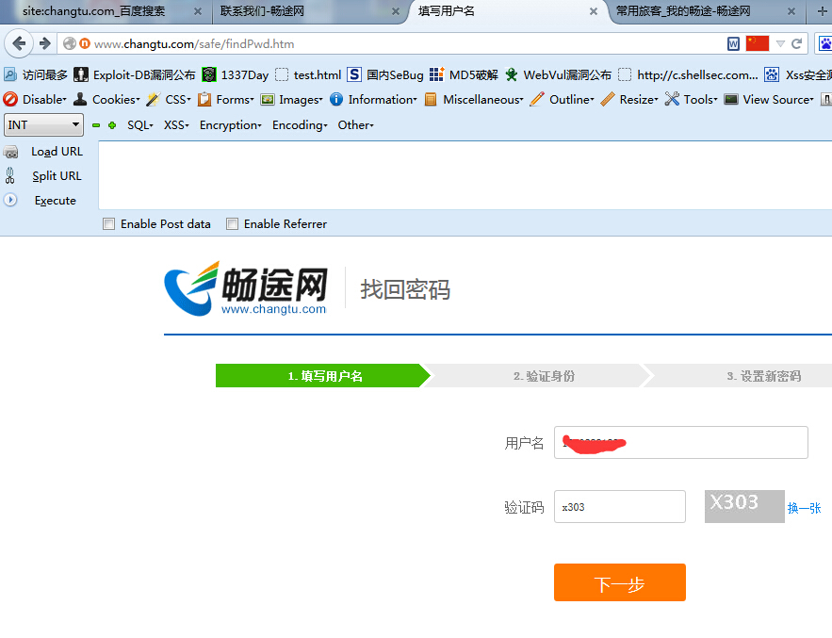Click the green plus icon in HackBar

click(x=112, y=125)
